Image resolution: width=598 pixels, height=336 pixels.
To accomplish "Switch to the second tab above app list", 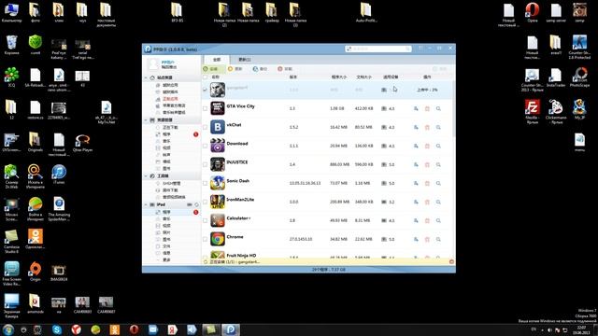I will (x=245, y=60).
